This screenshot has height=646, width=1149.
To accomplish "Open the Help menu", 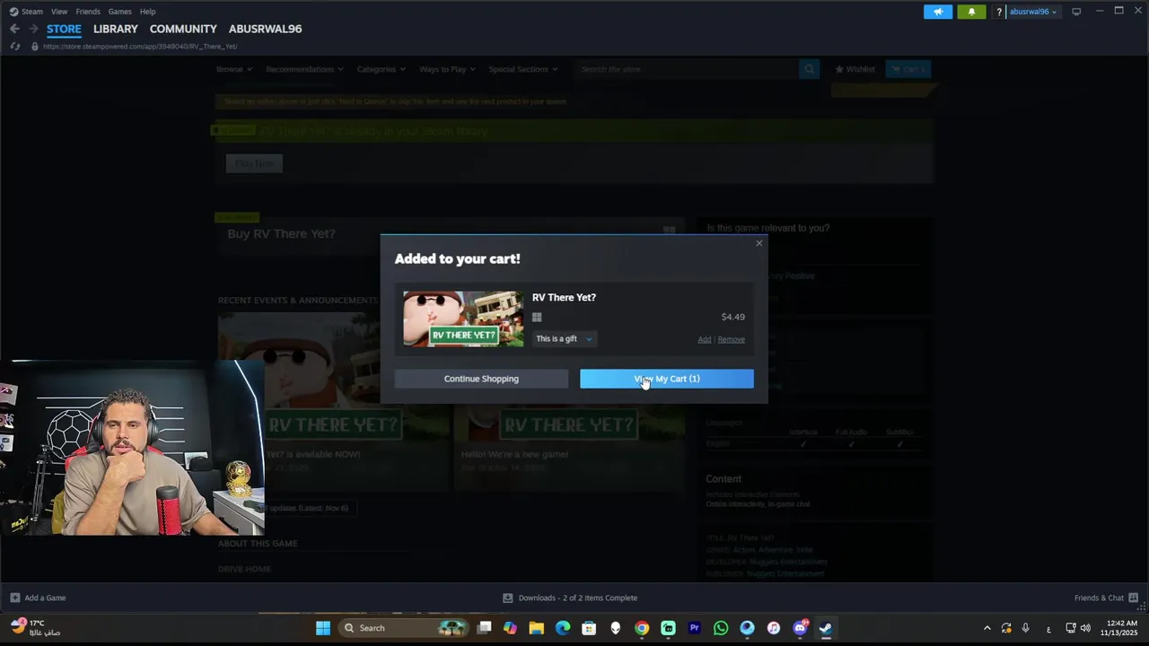I will click(x=148, y=12).
